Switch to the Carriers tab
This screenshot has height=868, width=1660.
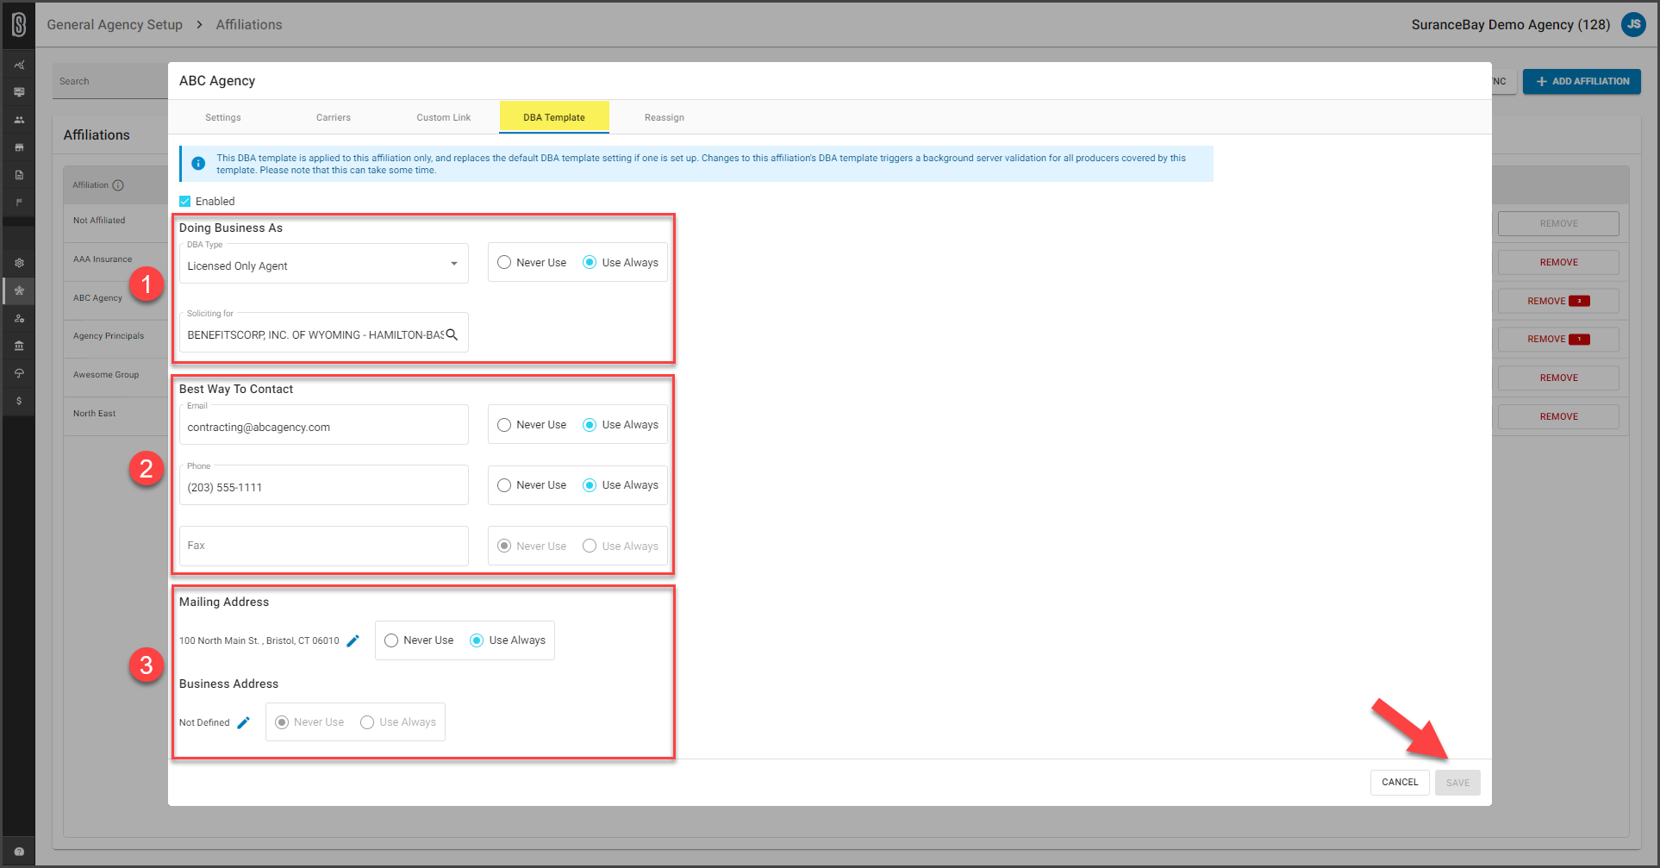[x=334, y=117]
